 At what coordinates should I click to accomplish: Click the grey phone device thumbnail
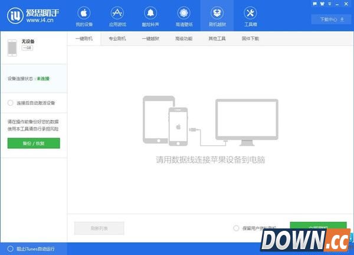coord(12,48)
